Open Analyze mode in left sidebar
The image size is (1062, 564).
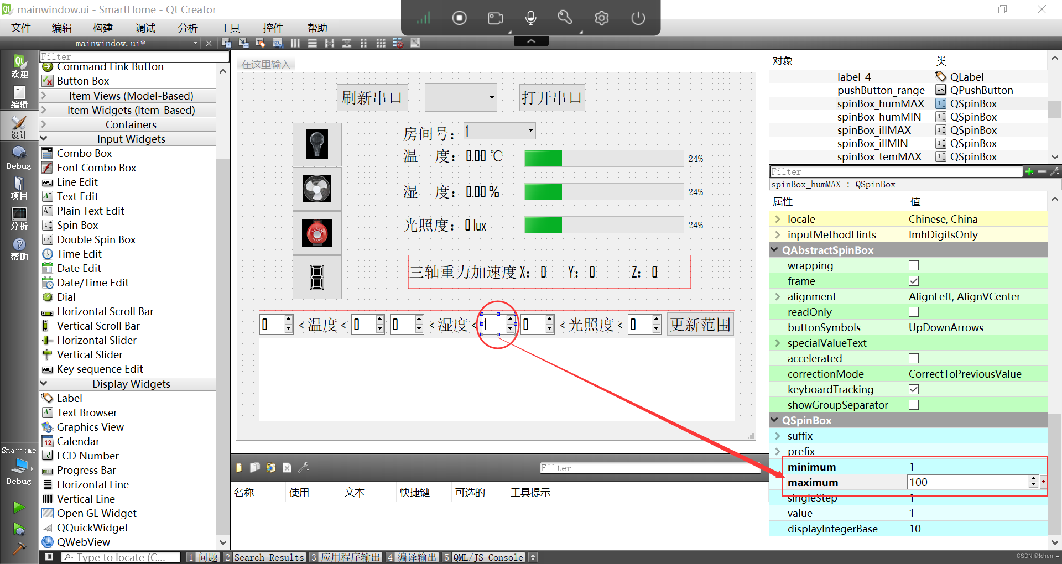19,218
